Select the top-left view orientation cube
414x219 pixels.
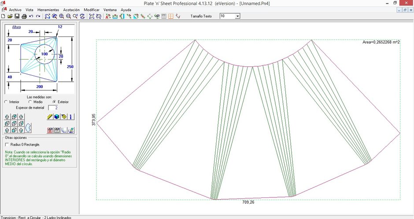click(x=7, y=117)
